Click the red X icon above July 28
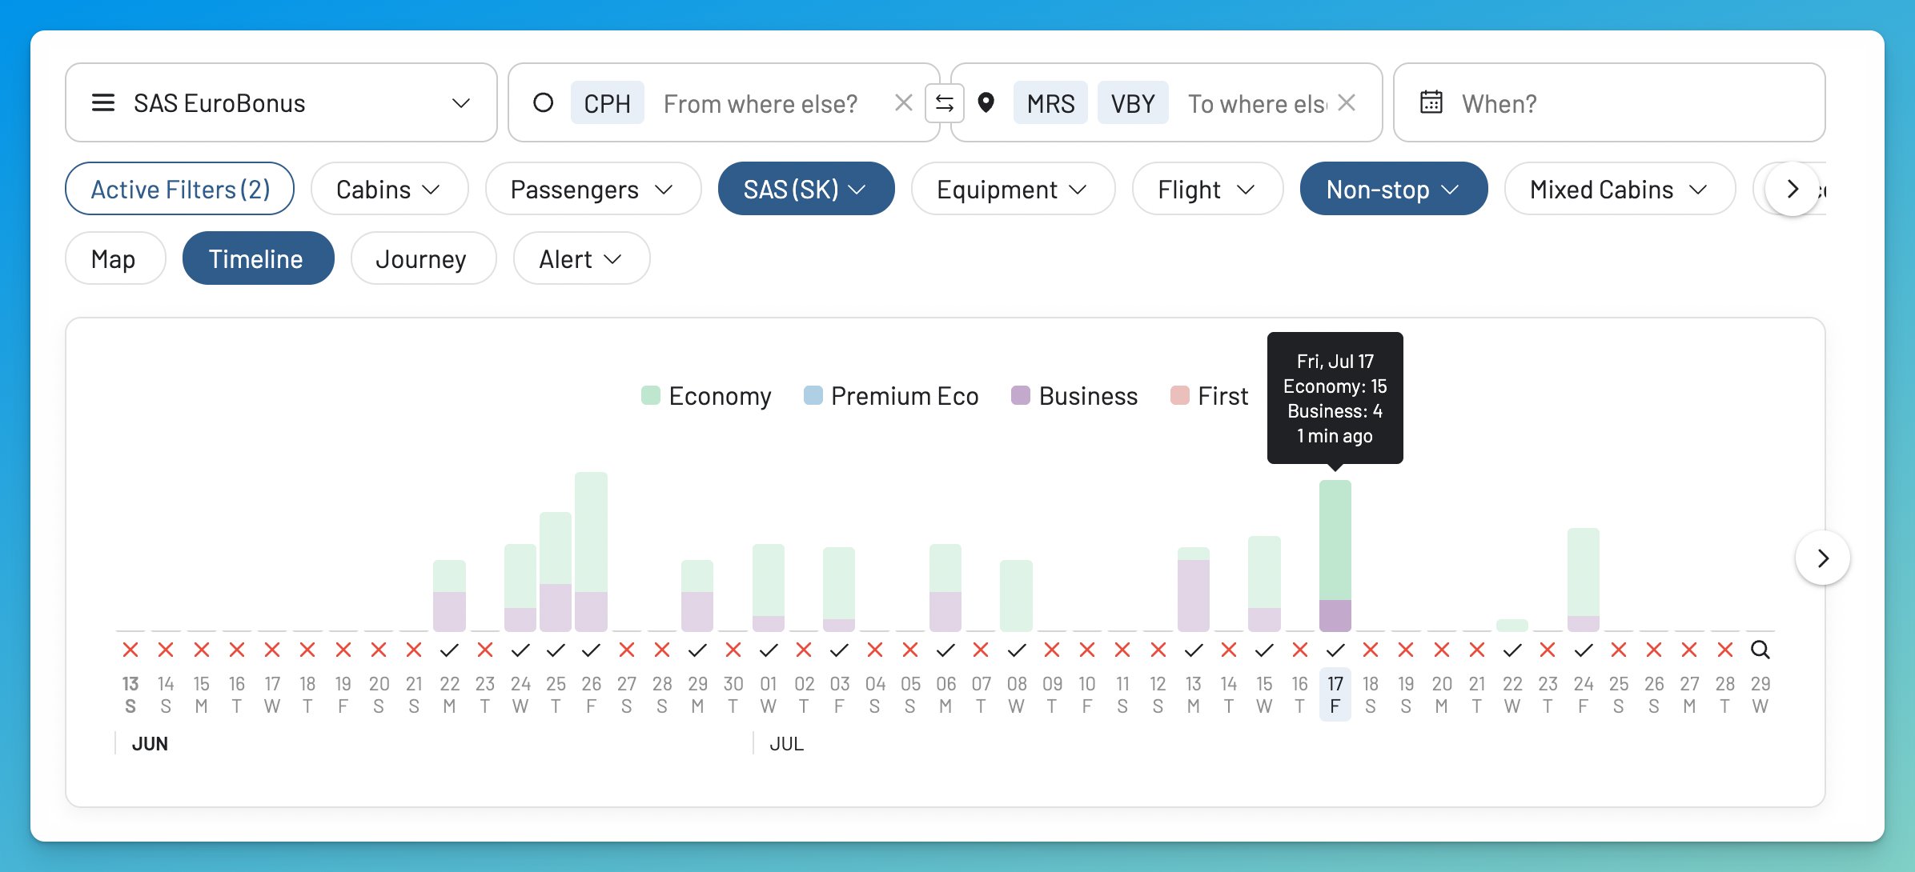This screenshot has height=872, width=1915. (1725, 650)
